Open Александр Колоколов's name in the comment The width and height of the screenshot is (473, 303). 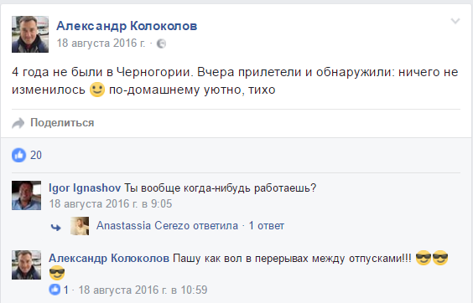109,258
